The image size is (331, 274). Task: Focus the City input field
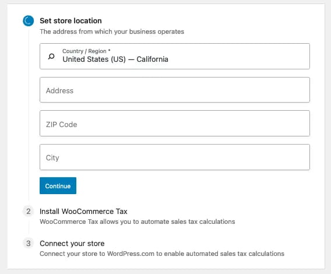(x=175, y=157)
